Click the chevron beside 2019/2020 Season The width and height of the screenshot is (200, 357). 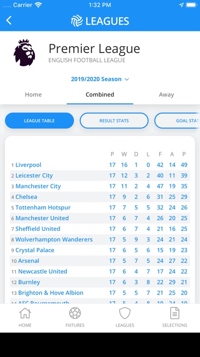pyautogui.click(x=127, y=79)
